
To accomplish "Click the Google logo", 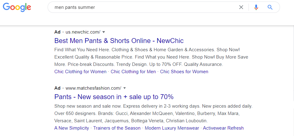I will point(17,8).
